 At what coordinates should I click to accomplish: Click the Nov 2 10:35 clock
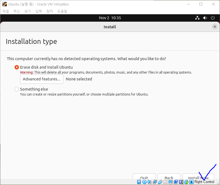pos(110,18)
